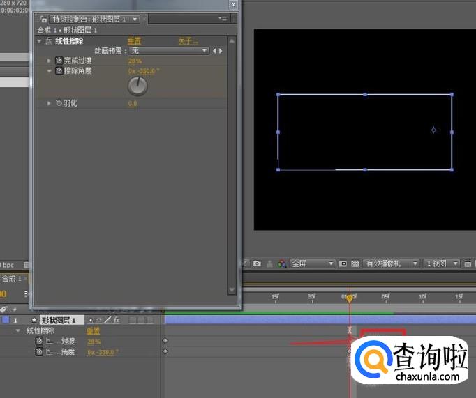The height and width of the screenshot is (398, 476).
Task: Open the 特效控制台 panel tab dropdown
Action: click(x=135, y=20)
